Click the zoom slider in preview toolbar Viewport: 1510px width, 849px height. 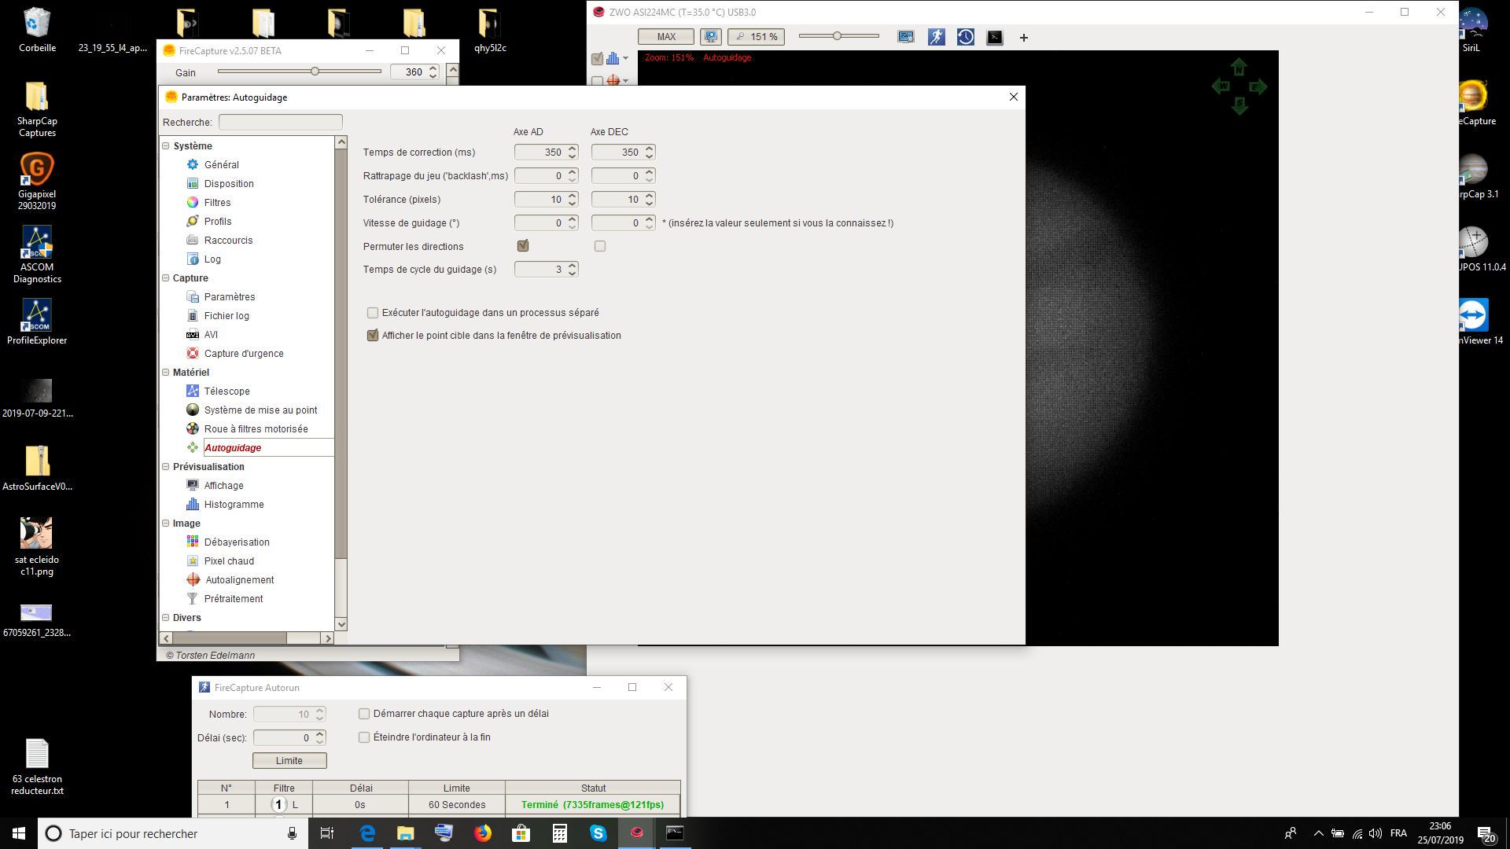pyautogui.click(x=838, y=36)
